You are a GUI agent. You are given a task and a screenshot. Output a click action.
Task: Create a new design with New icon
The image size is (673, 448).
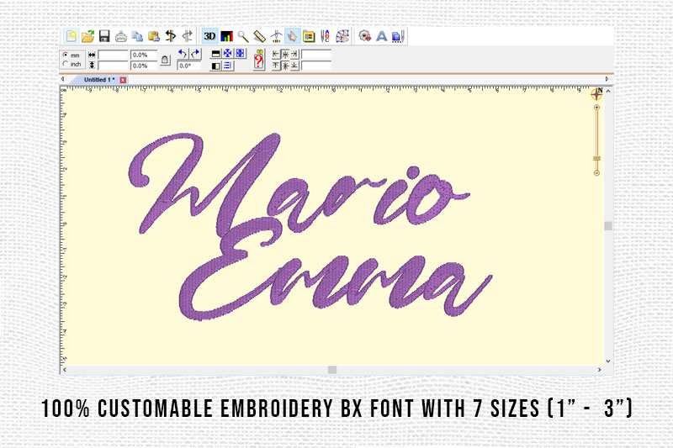[x=72, y=36]
